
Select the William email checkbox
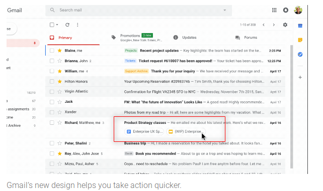52,71
